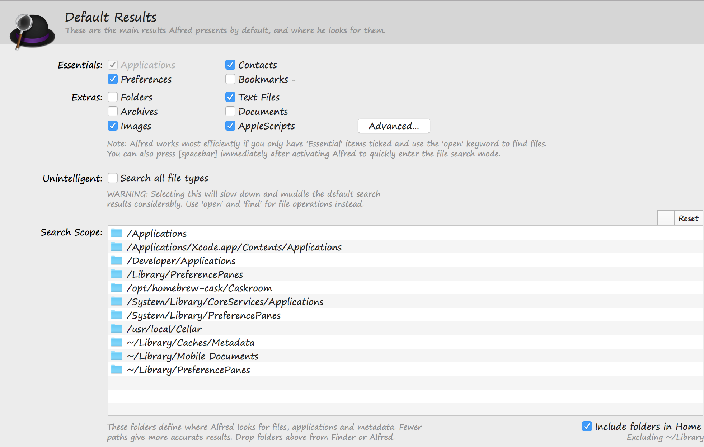Click the folder icon beside ~/Library/Mobile Documents
Image resolution: width=704 pixels, height=447 pixels.
[x=117, y=356]
